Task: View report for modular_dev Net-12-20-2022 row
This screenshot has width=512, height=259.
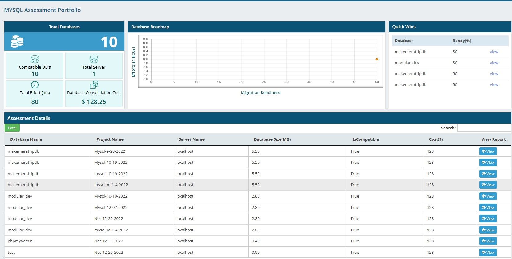Action: point(488,218)
